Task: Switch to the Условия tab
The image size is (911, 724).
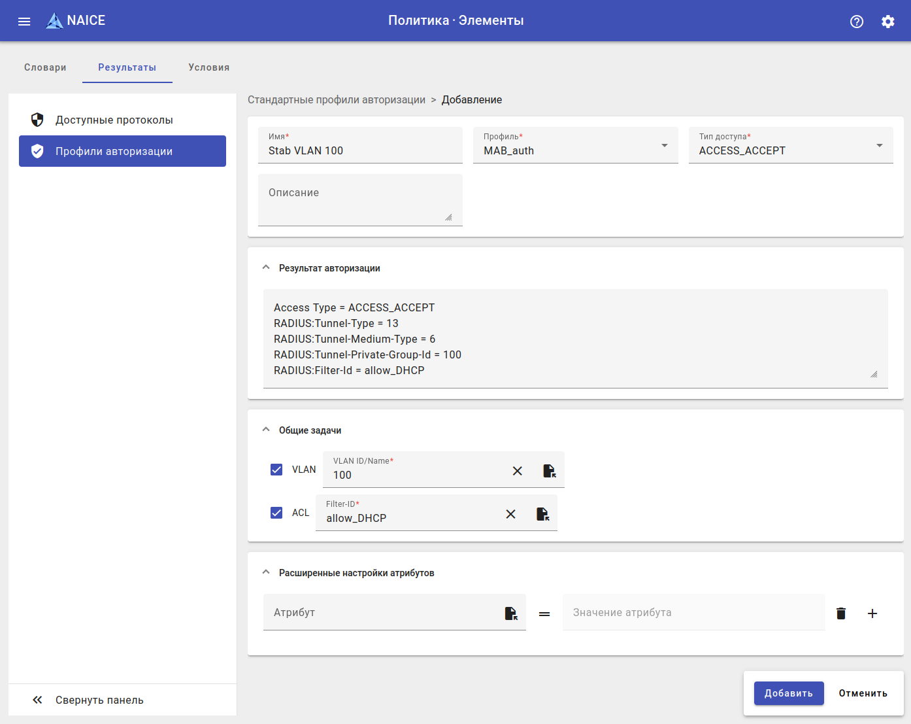Action: pyautogui.click(x=208, y=67)
